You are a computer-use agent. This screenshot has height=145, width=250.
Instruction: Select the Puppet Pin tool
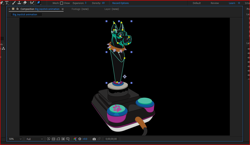[39, 3]
